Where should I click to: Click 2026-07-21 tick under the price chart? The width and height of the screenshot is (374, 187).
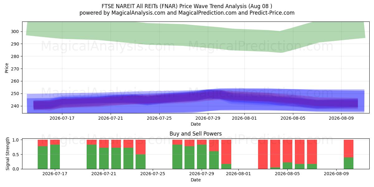[x=111, y=118]
